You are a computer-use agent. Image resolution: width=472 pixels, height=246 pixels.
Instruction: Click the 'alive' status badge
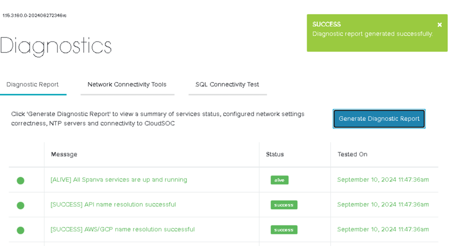(x=279, y=180)
